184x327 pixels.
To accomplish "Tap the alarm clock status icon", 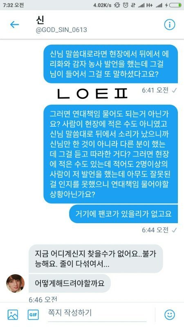I will pyautogui.click(x=126, y=5).
